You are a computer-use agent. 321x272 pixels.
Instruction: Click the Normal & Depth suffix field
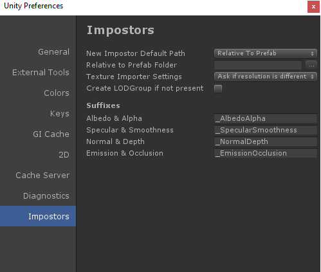point(266,141)
